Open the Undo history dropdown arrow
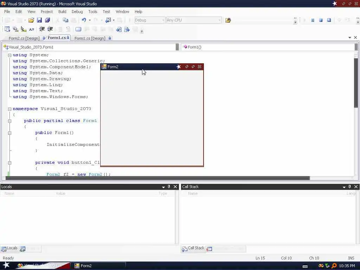Screen dimensions: 360x270 (90, 20)
